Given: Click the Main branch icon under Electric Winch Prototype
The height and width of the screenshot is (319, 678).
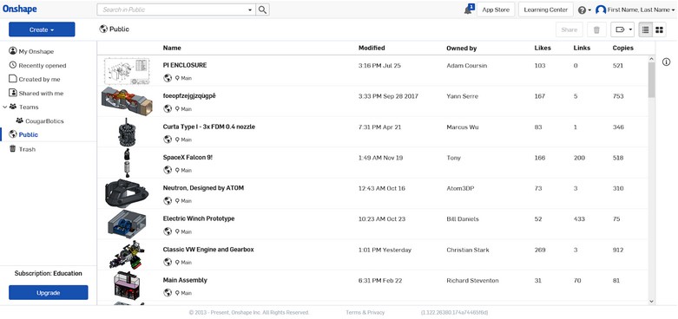Looking at the screenshot, I should 177,231.
